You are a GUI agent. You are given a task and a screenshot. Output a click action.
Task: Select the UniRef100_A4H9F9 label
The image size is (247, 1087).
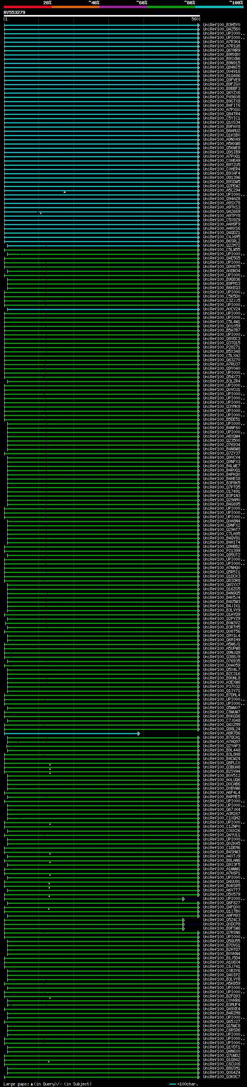coord(221,224)
